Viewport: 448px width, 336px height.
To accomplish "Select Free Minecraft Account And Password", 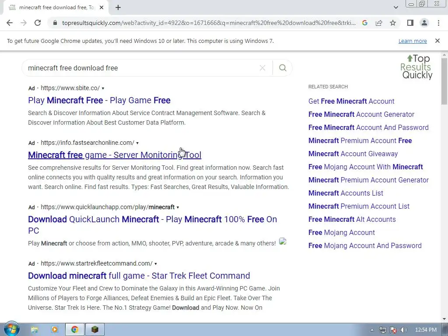I will [368, 127].
